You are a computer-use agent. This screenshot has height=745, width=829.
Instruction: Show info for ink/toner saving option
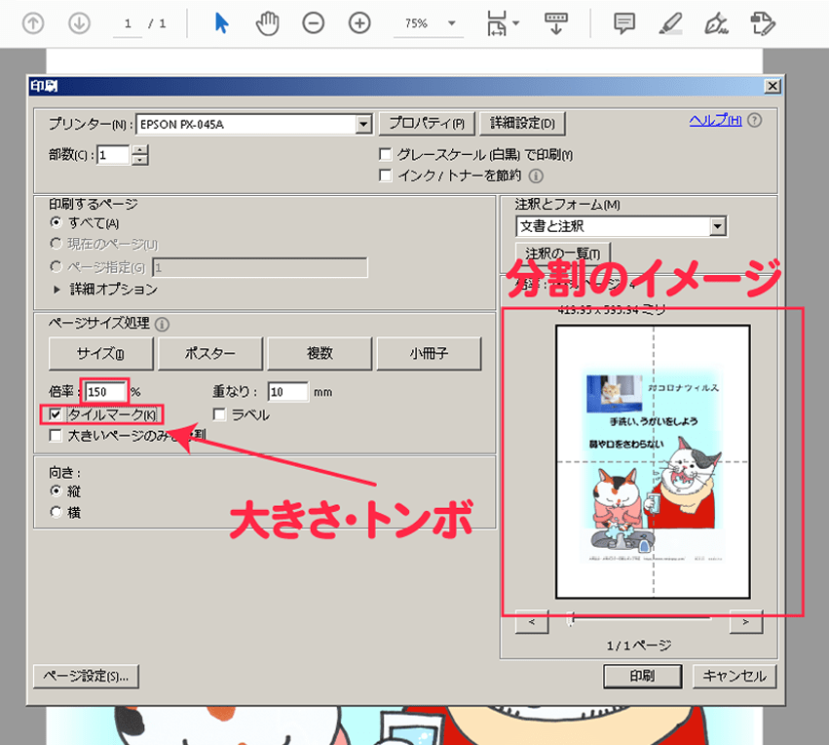coord(536,176)
